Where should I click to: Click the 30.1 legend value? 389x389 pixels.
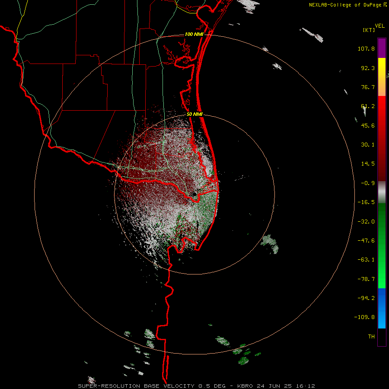(x=368, y=145)
